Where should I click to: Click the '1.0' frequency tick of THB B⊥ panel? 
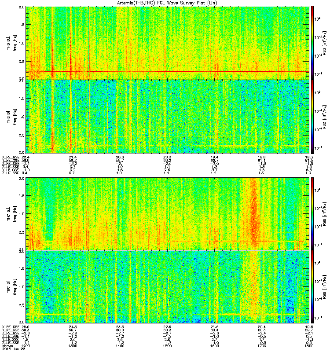pyautogui.click(x=22, y=43)
